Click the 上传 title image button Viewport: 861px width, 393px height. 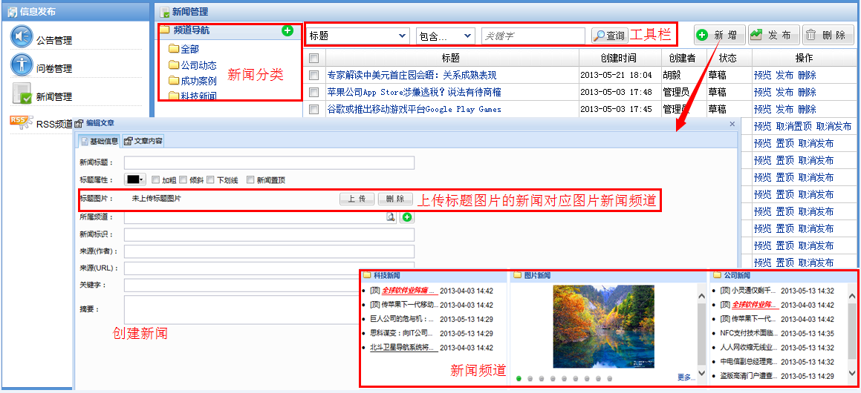357,199
